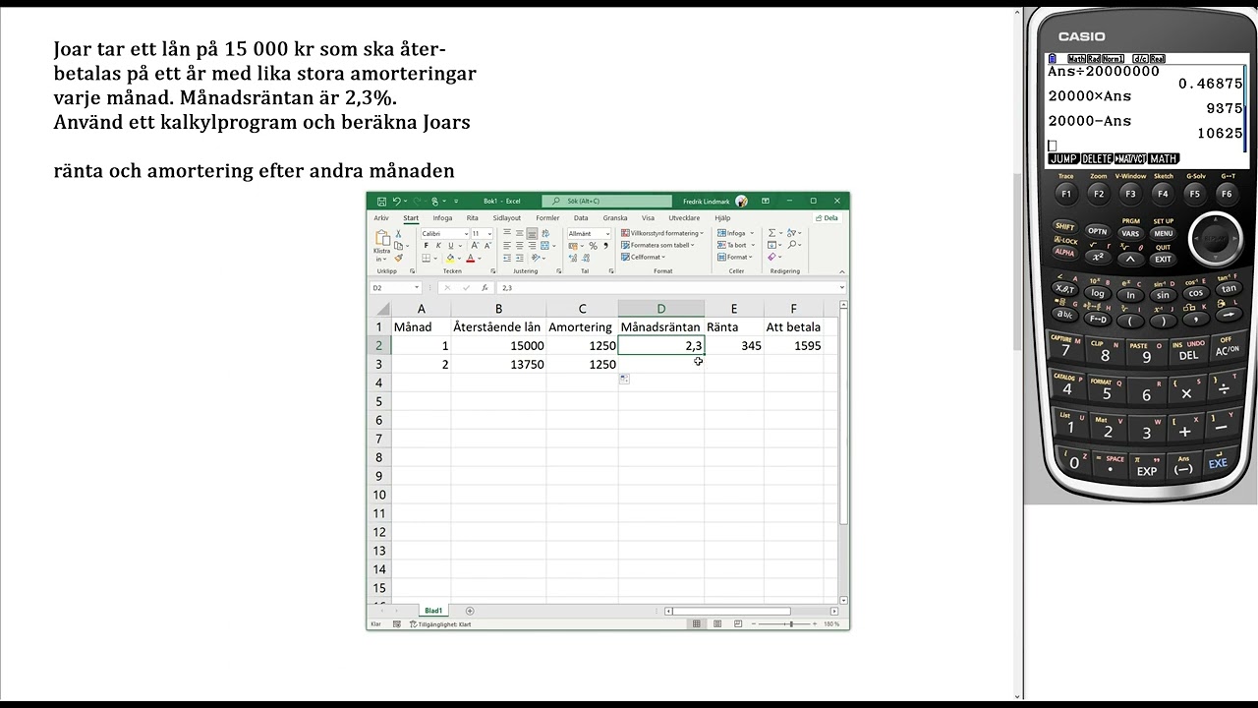Image resolution: width=1258 pixels, height=708 pixels.
Task: Open the Arkiv menu
Action: [381, 217]
